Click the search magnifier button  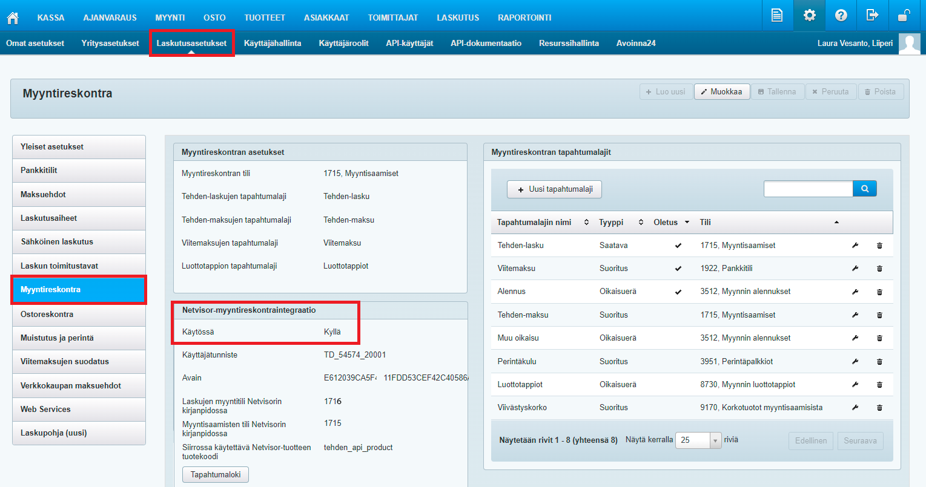click(x=864, y=189)
